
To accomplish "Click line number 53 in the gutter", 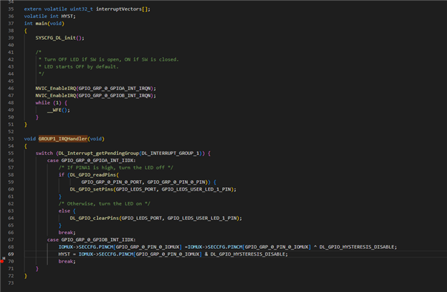I will [x=10, y=139].
